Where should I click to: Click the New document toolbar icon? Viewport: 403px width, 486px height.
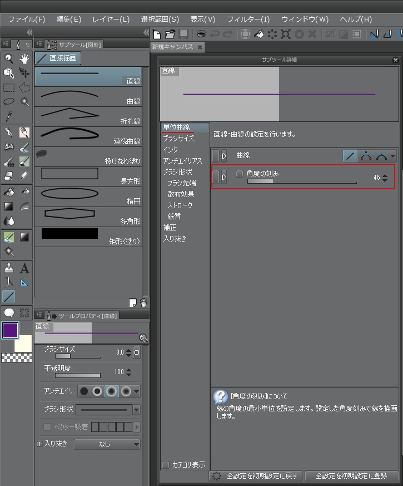point(157,34)
